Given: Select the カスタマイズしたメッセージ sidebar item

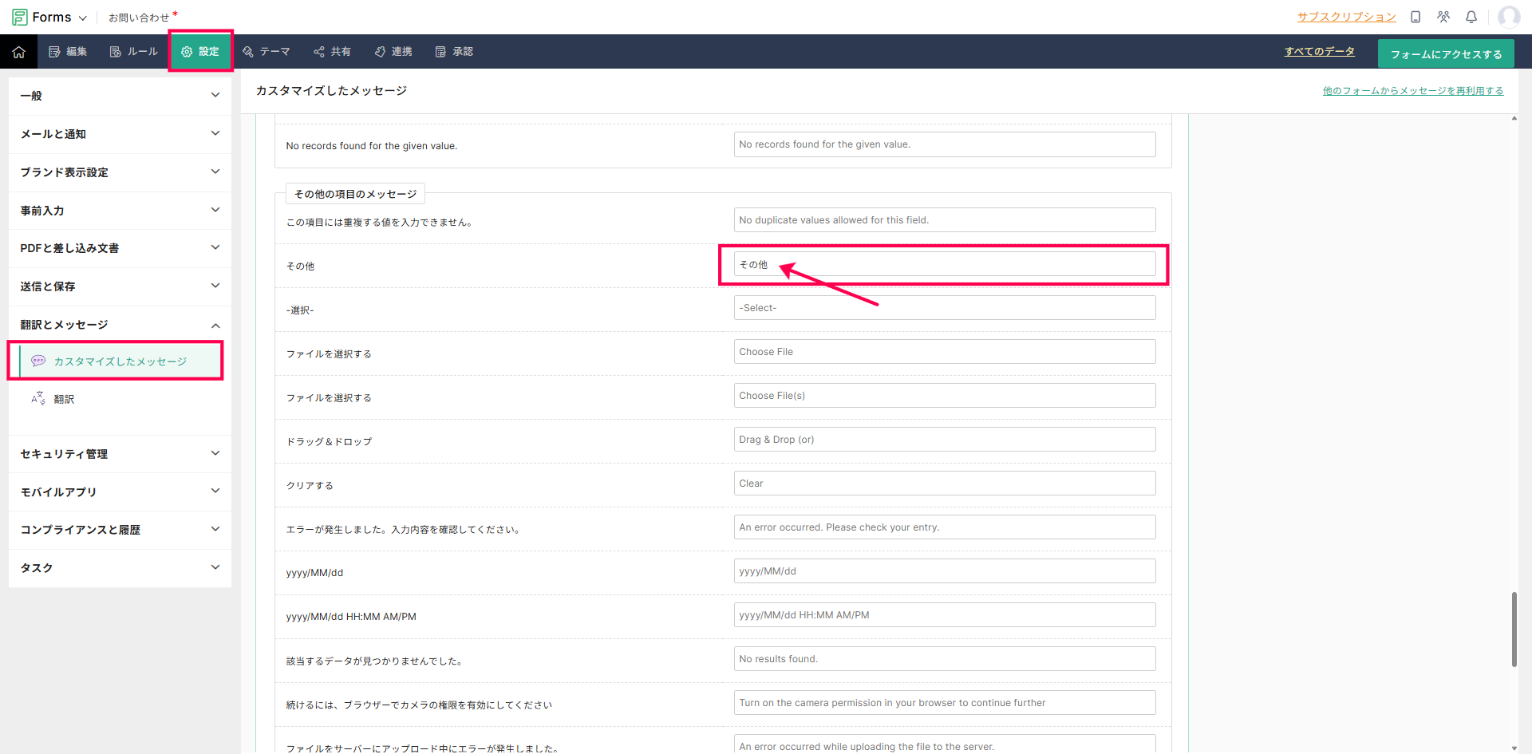Looking at the screenshot, I should coord(120,361).
